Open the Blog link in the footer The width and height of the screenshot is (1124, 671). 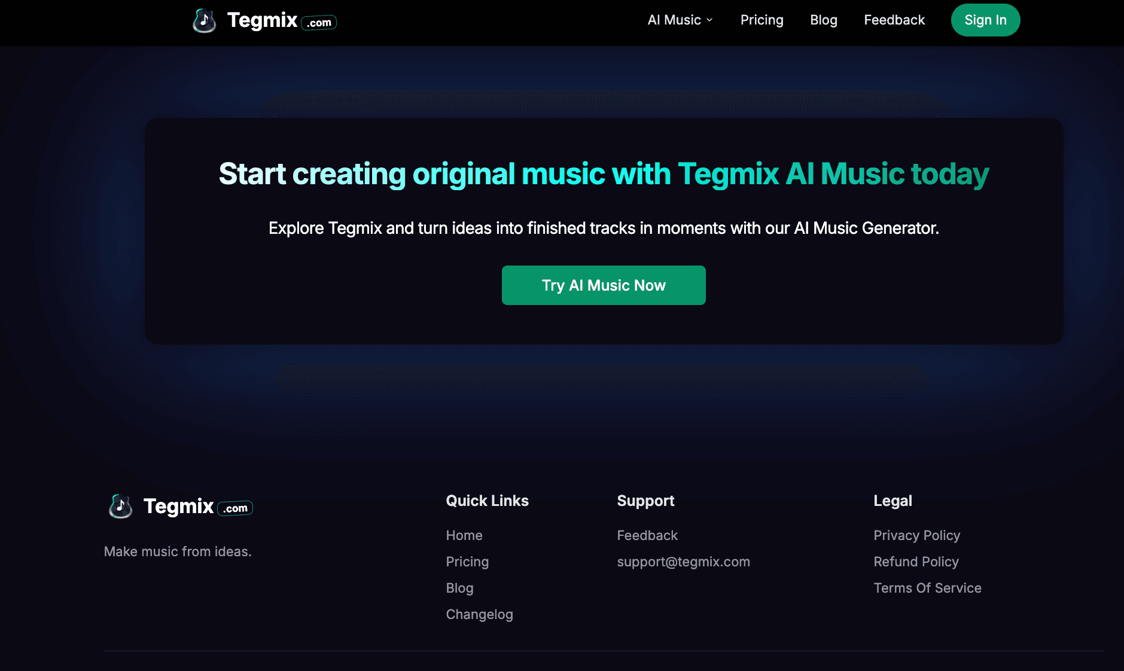point(459,588)
